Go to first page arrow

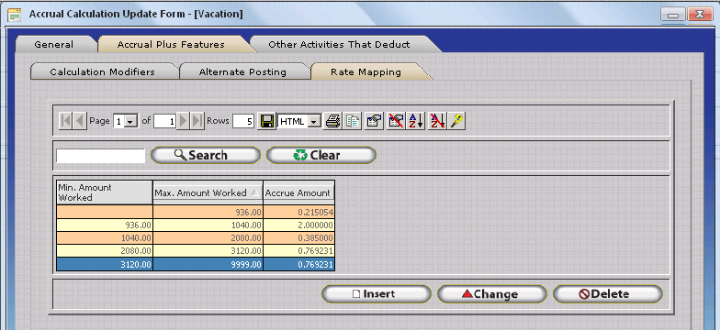66,121
